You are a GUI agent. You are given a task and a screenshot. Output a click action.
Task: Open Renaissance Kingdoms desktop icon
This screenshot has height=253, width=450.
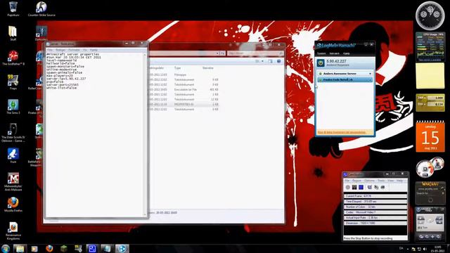(x=13, y=231)
